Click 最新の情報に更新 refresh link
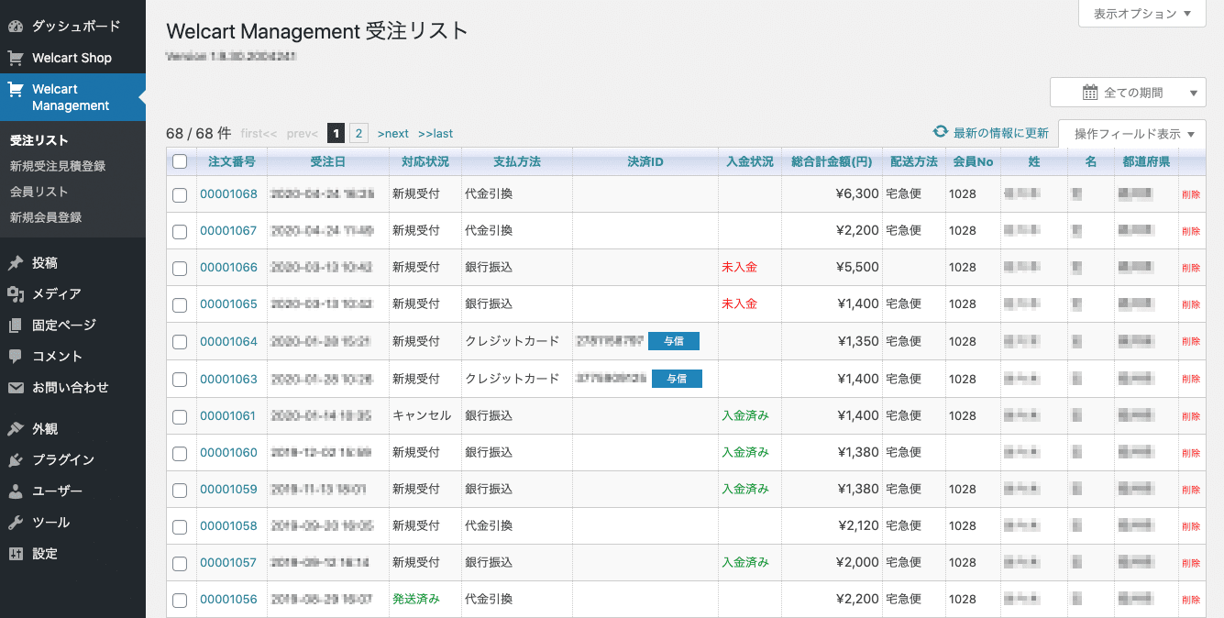This screenshot has width=1224, height=618. 1001,133
